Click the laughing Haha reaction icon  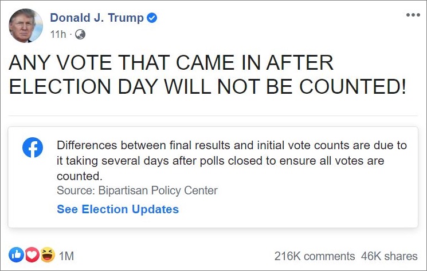click(47, 255)
